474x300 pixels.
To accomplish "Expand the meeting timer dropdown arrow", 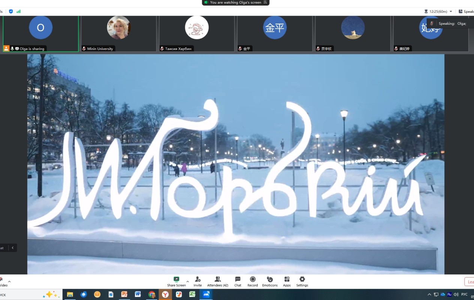I will click(x=451, y=12).
